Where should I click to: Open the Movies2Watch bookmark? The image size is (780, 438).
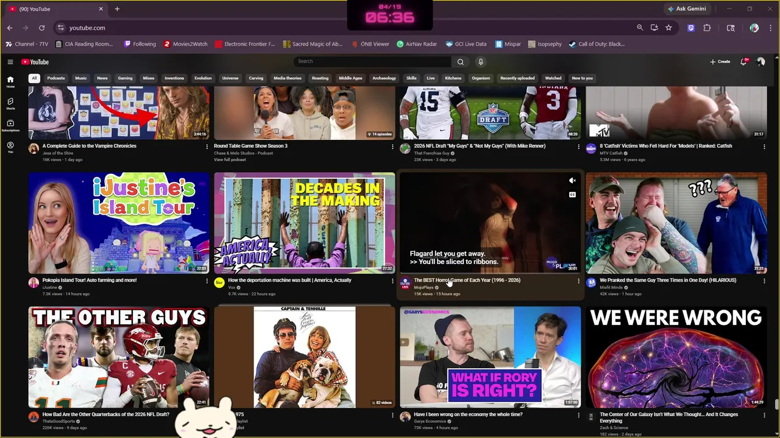pos(185,44)
